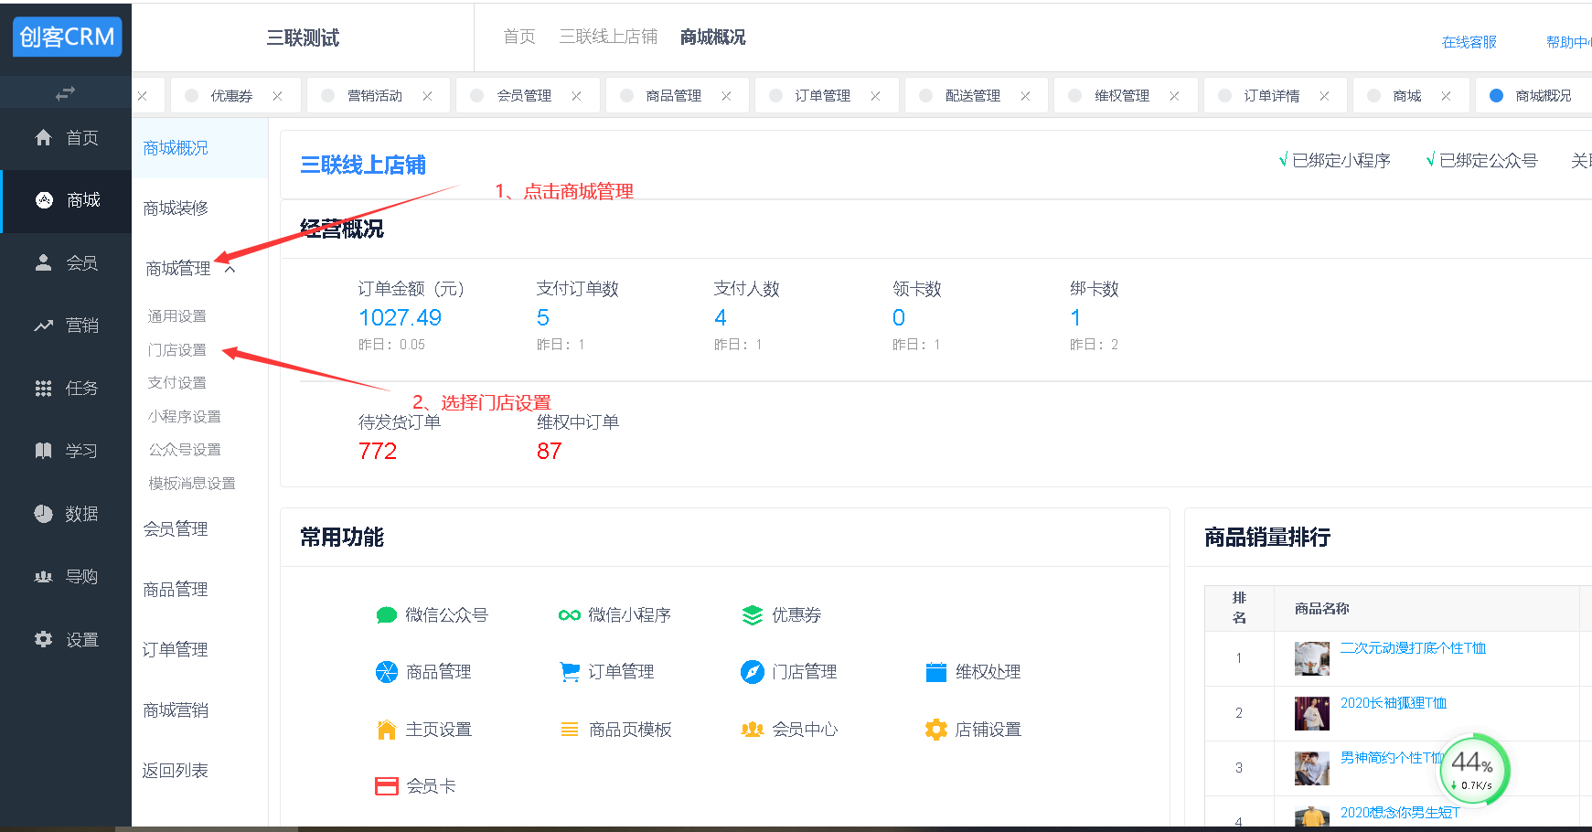Open the 数据 pie chart icon
This screenshot has height=832, width=1592.
pyautogui.click(x=43, y=514)
